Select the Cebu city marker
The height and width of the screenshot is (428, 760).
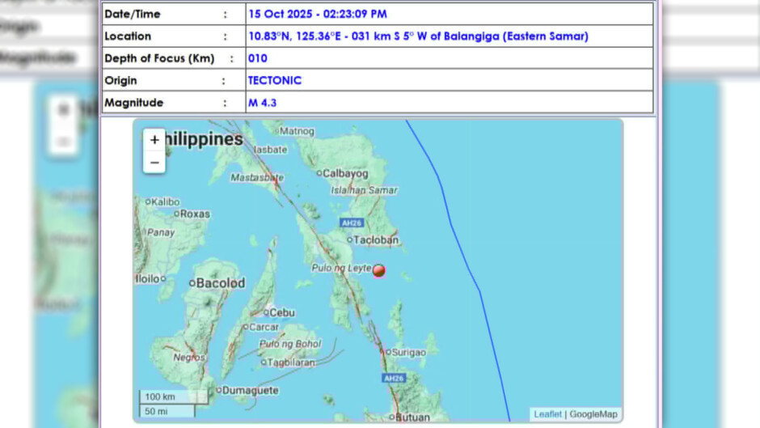click(268, 312)
